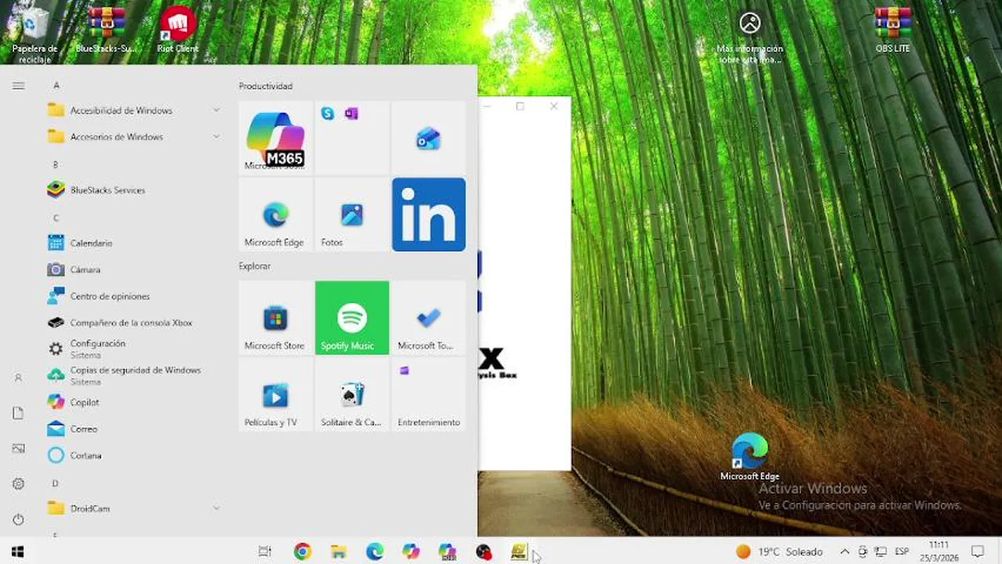Open Google Chrome from the taskbar

click(x=302, y=551)
